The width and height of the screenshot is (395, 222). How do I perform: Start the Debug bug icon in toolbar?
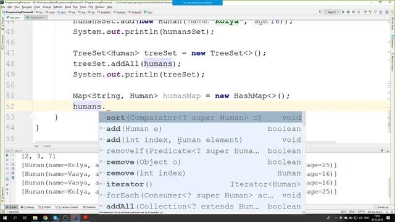coord(348,12)
